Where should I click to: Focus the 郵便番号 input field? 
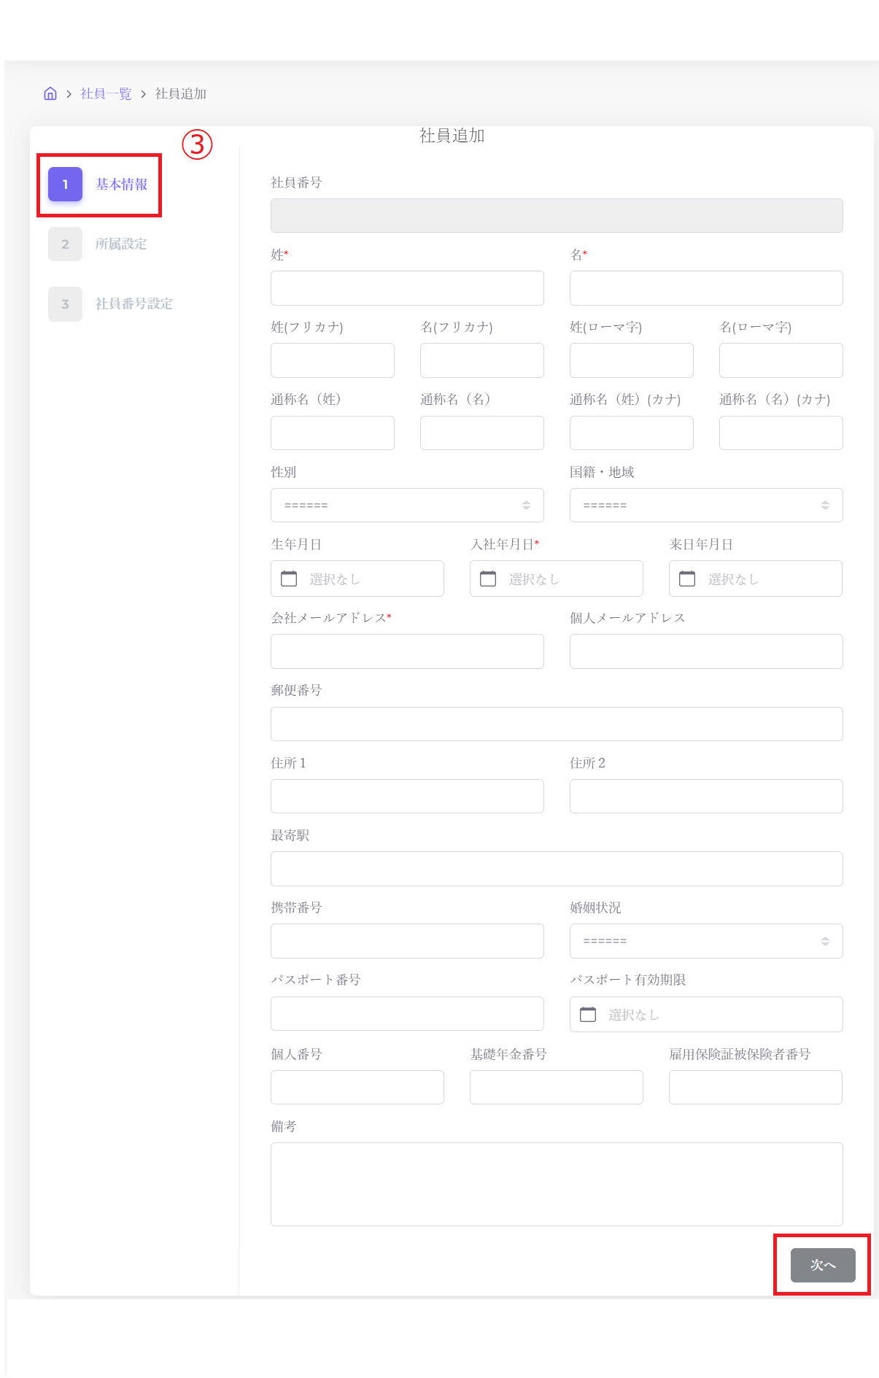(x=557, y=724)
